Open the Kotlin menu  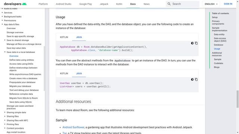[119, 4]
